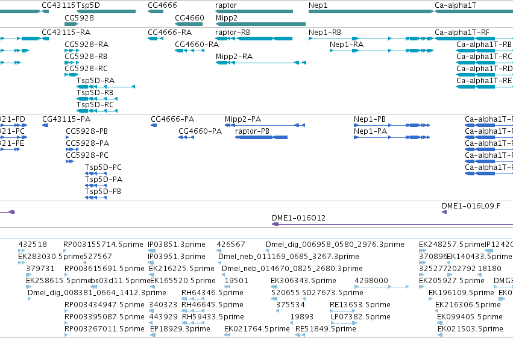This screenshot has width=513, height=338.
Task: Click the Nep1-RA transcript label
Action: 347,45
